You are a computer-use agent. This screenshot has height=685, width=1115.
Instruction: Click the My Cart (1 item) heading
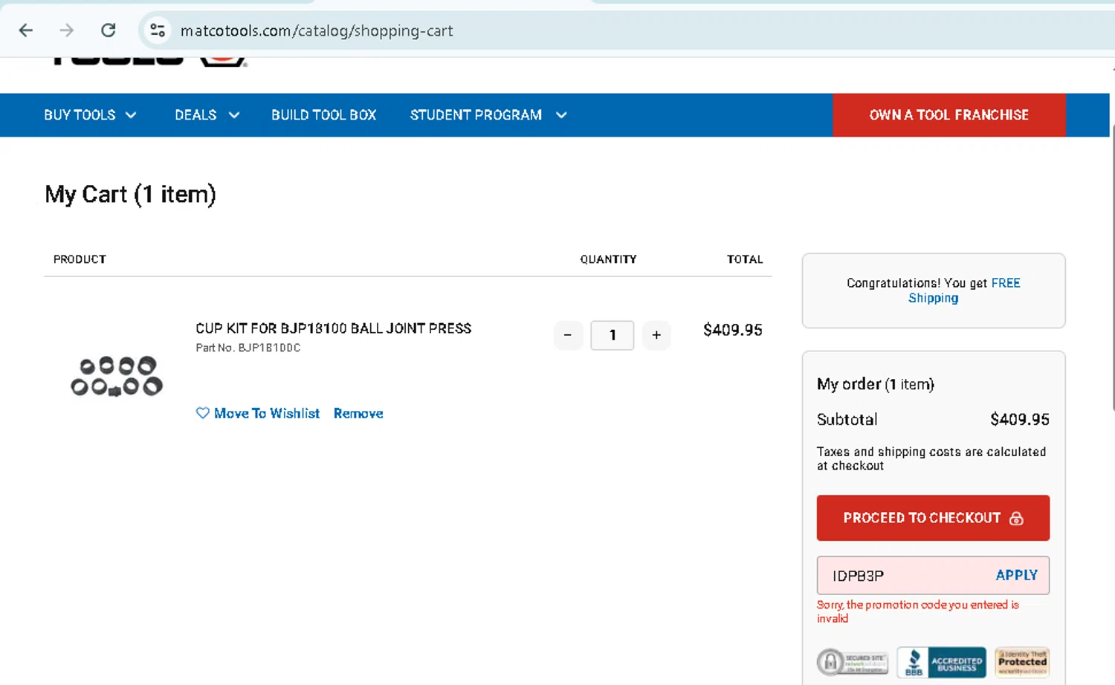point(130,195)
